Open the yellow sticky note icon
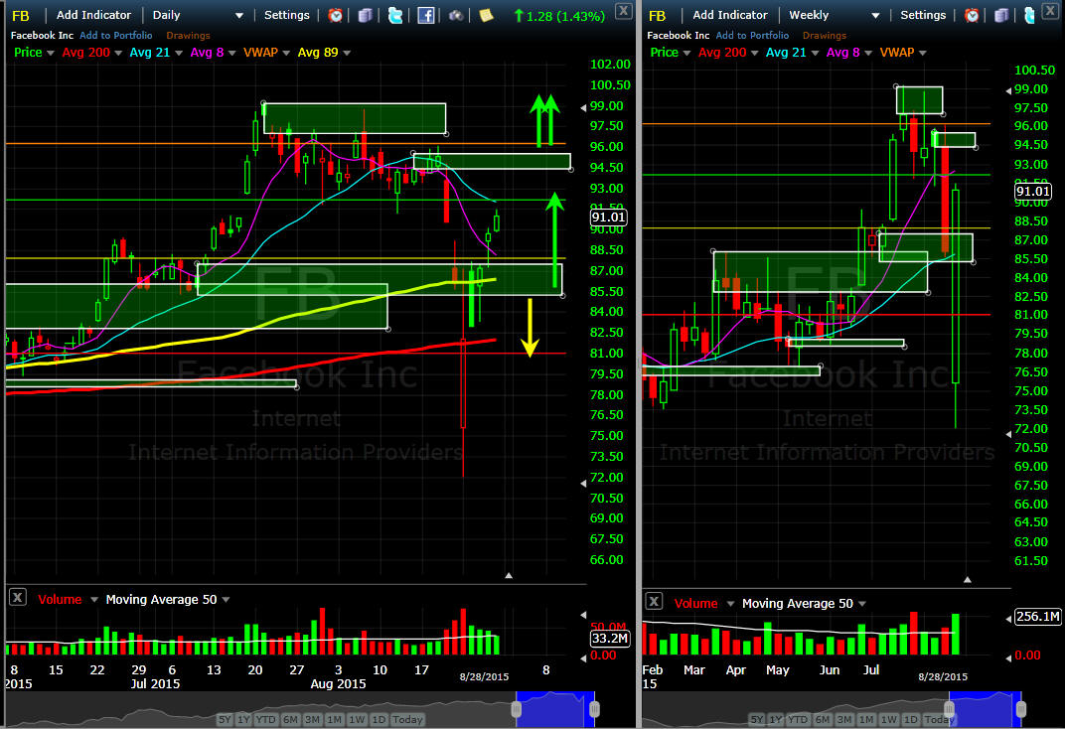The width and height of the screenshot is (1065, 729). coord(486,15)
